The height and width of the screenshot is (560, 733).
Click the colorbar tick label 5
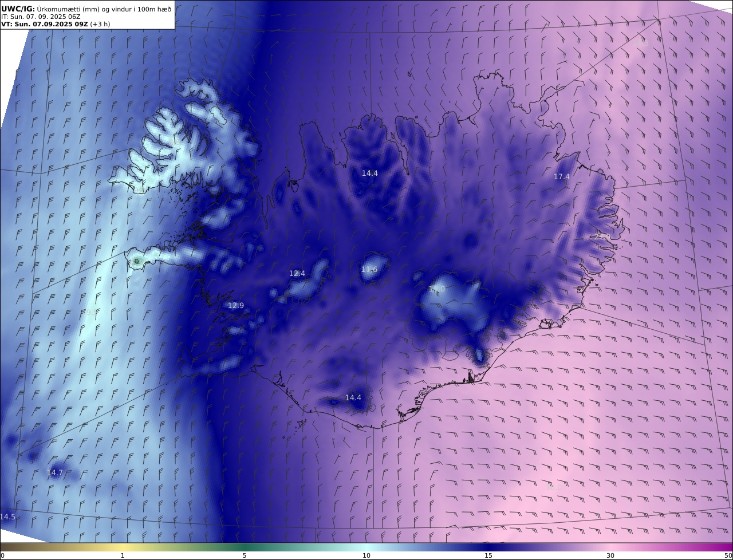pyautogui.click(x=245, y=555)
